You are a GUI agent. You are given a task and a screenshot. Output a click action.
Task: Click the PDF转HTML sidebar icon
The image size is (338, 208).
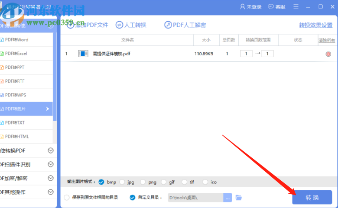point(2,137)
